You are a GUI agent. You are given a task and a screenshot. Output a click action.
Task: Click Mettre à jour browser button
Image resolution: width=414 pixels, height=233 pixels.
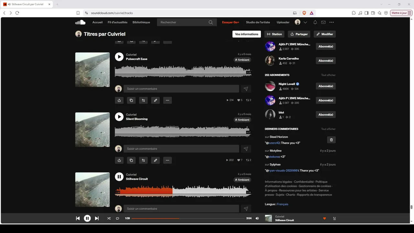(x=401, y=13)
